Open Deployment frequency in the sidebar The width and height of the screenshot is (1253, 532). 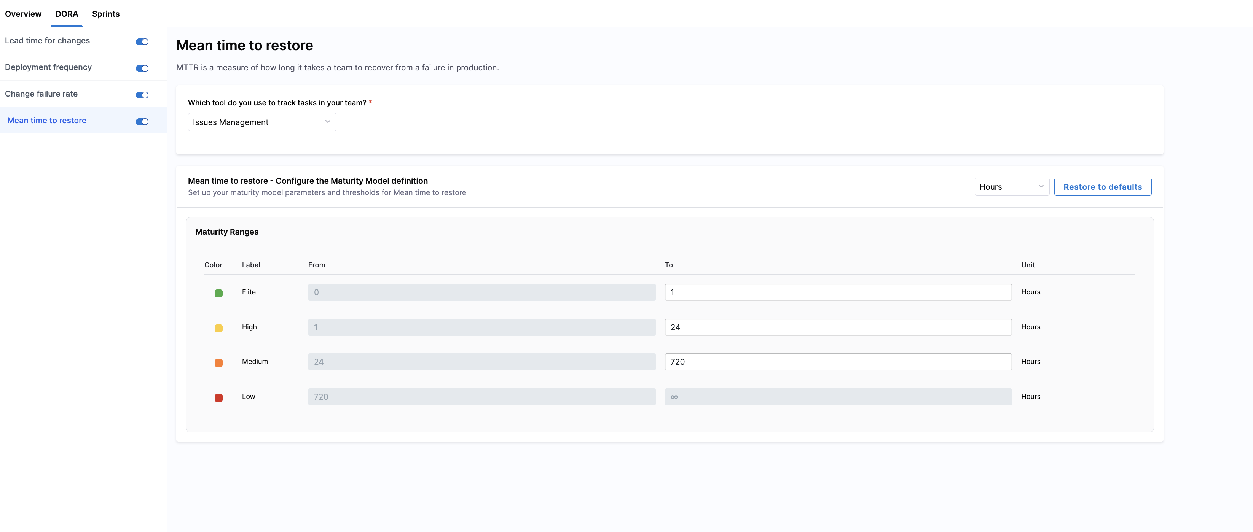click(48, 67)
